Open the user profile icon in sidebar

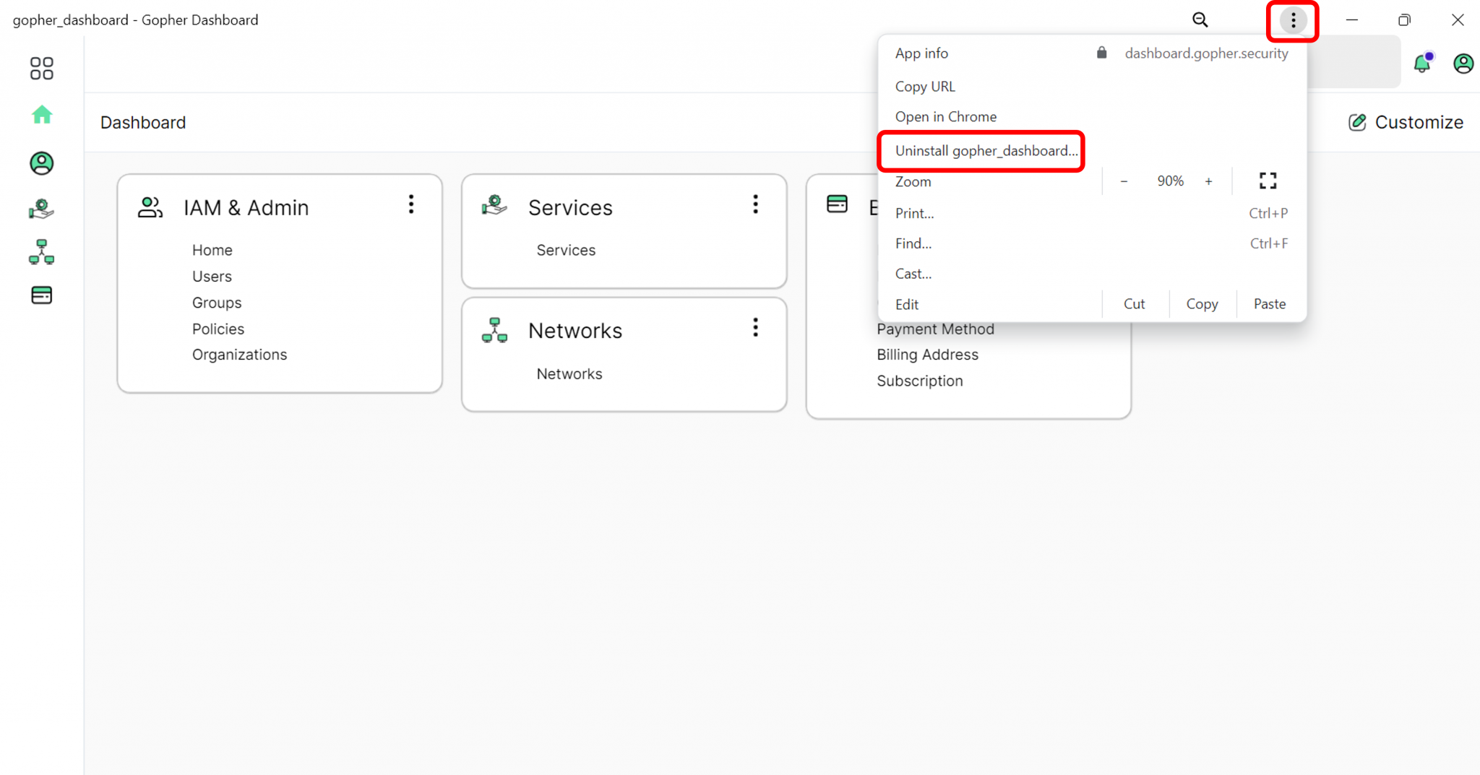[41, 163]
